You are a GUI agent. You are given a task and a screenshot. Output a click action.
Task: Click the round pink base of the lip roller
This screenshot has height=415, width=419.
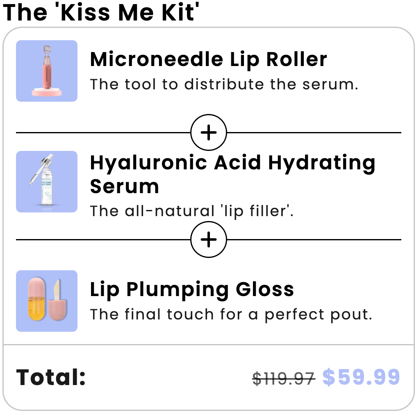pos(47,93)
